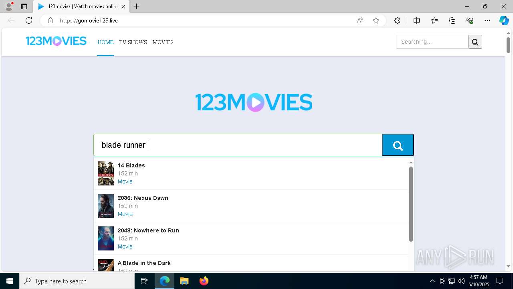513x289 pixels.
Task: View site information lock icon
Action: pyautogui.click(x=50, y=20)
